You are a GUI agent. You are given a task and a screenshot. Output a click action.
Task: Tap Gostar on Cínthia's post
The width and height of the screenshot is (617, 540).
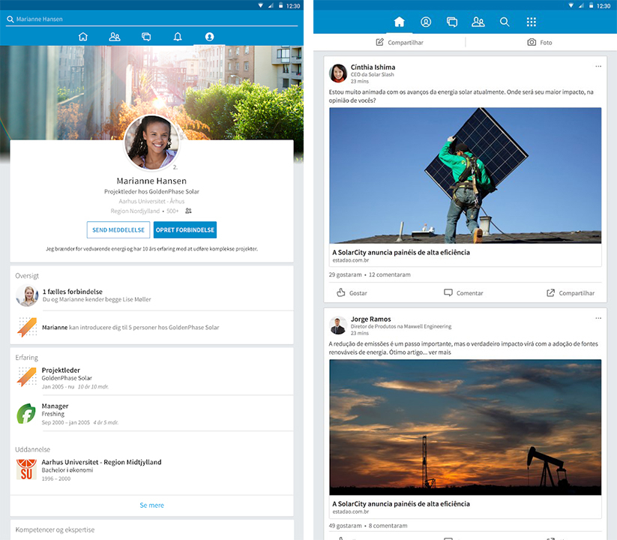point(352,292)
